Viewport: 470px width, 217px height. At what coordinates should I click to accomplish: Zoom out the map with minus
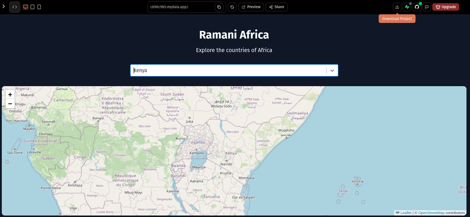(10, 104)
